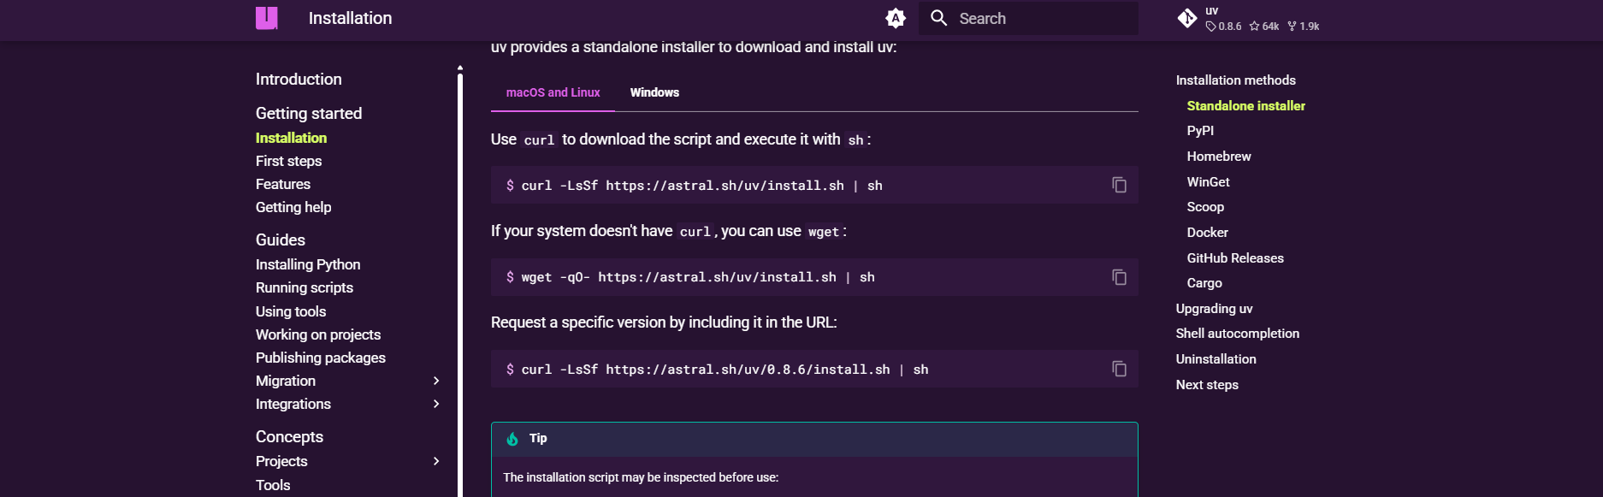Copy the curl install.sh command

(x=1119, y=185)
